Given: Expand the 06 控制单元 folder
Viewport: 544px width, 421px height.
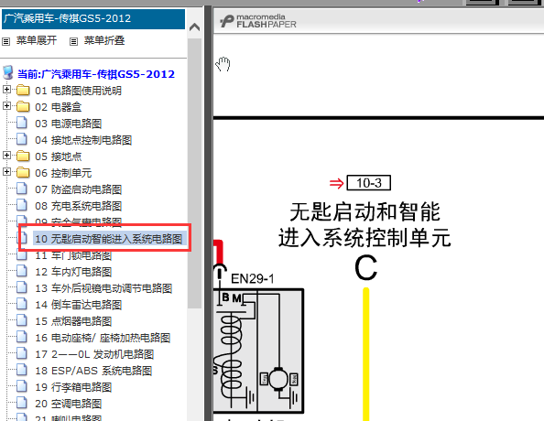Looking at the screenshot, I should 6,172.
